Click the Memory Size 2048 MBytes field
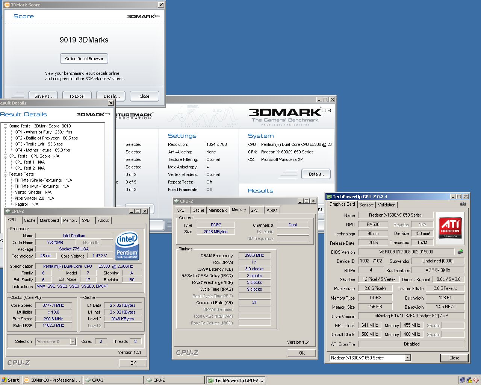The image size is (481, 385). click(x=216, y=232)
